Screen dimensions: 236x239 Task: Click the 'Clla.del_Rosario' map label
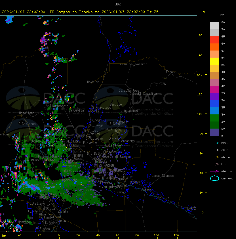(134, 64)
